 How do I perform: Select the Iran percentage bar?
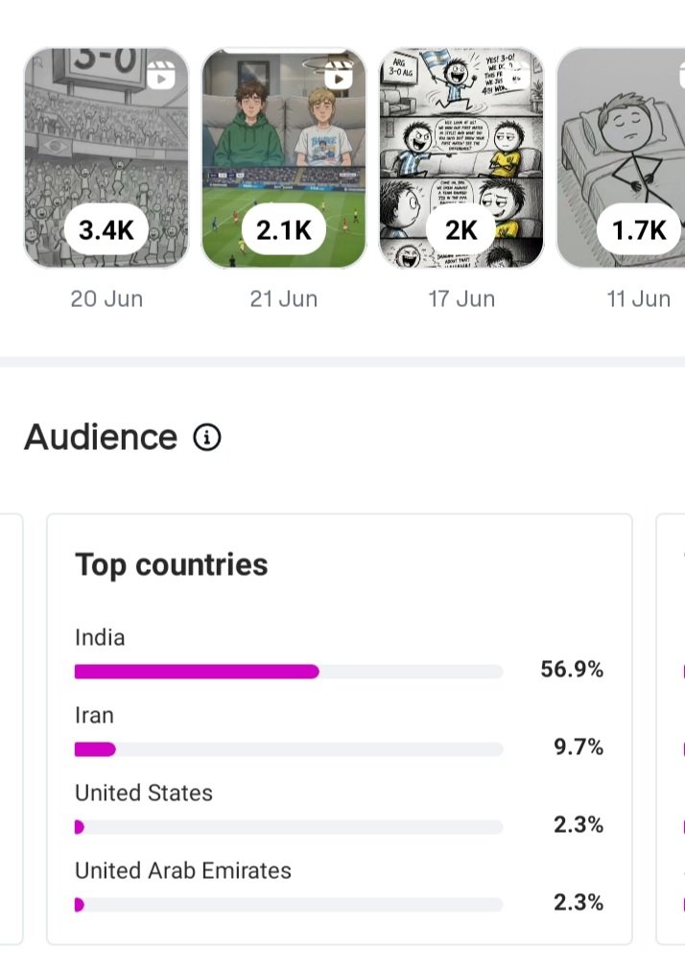289,749
